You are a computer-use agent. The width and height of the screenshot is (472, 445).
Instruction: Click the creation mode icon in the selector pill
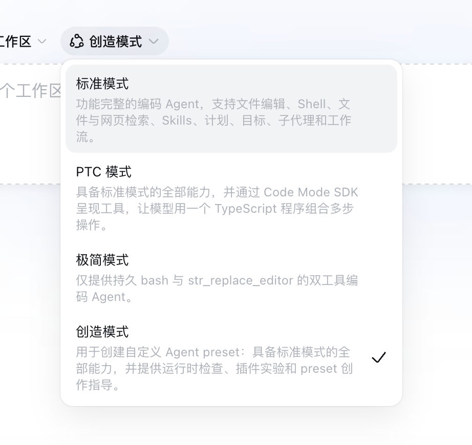76,42
